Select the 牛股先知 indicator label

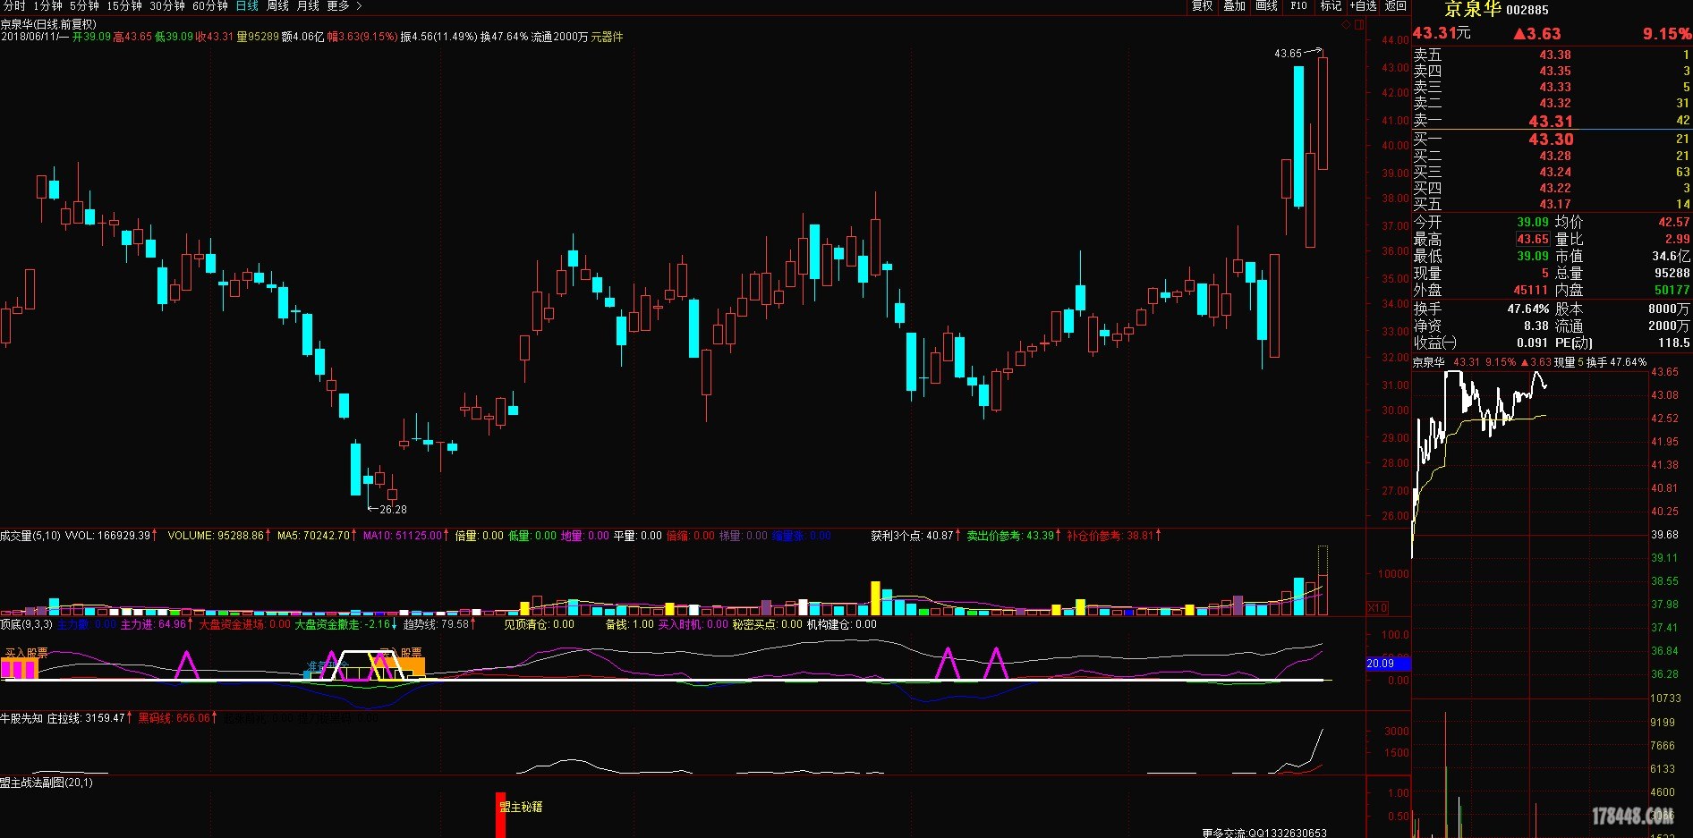pos(21,718)
